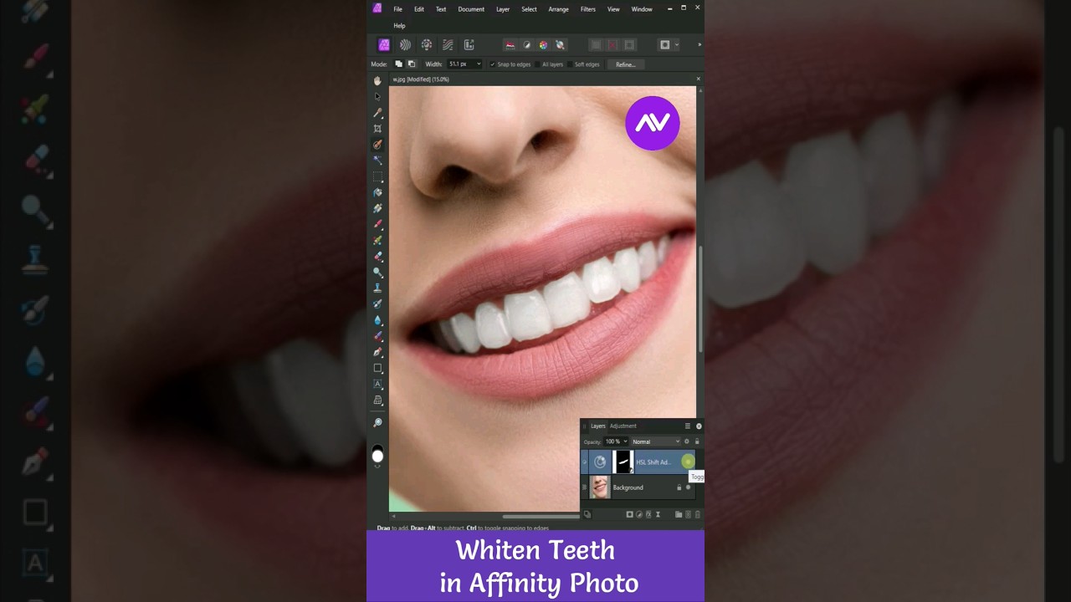This screenshot has height=602, width=1071.
Task: Close the w.jpg document tab
Action: [699, 79]
